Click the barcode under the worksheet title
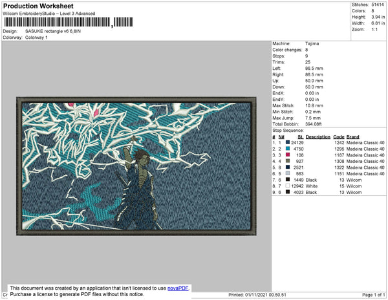This screenshot has width=388, height=300. click(x=69, y=22)
